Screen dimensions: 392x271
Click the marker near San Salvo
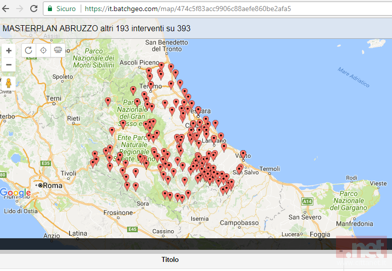(x=239, y=169)
